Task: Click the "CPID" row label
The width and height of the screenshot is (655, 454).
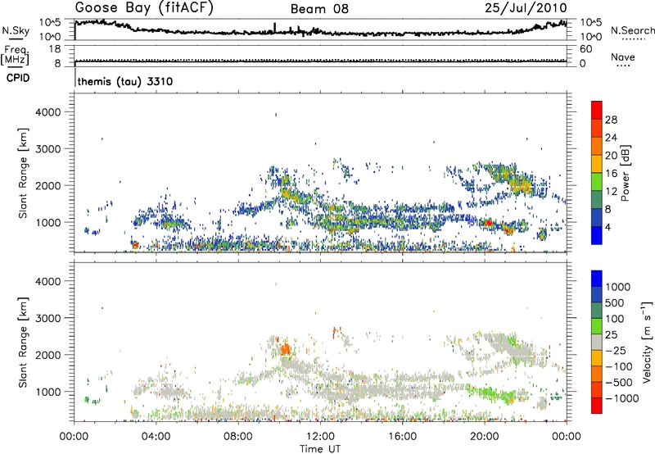Action: tap(18, 78)
